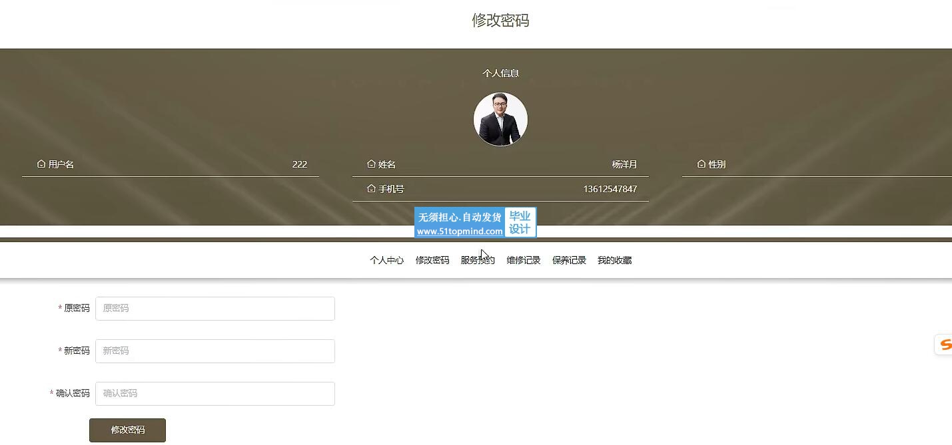952x445 pixels.
Task: Click the 性别 label
Action: pos(717,164)
